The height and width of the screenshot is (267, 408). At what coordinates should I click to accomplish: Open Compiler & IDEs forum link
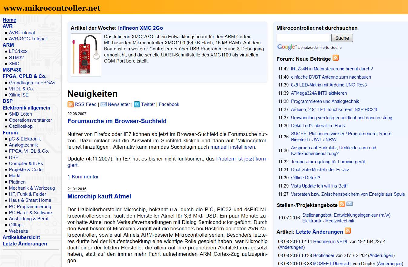click(x=26, y=164)
